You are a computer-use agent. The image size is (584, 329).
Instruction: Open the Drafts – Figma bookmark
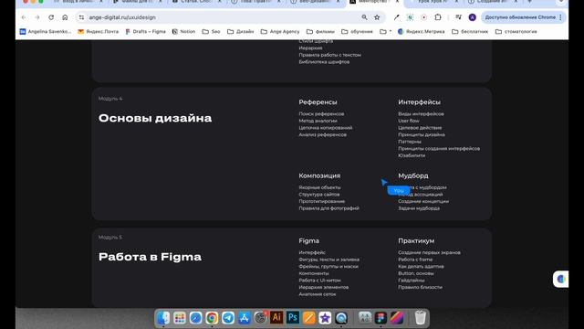point(145,32)
